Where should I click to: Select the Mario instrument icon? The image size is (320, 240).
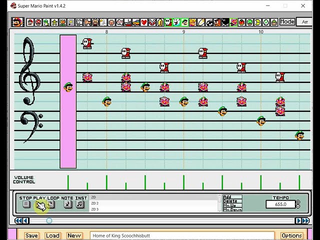(x=30, y=22)
